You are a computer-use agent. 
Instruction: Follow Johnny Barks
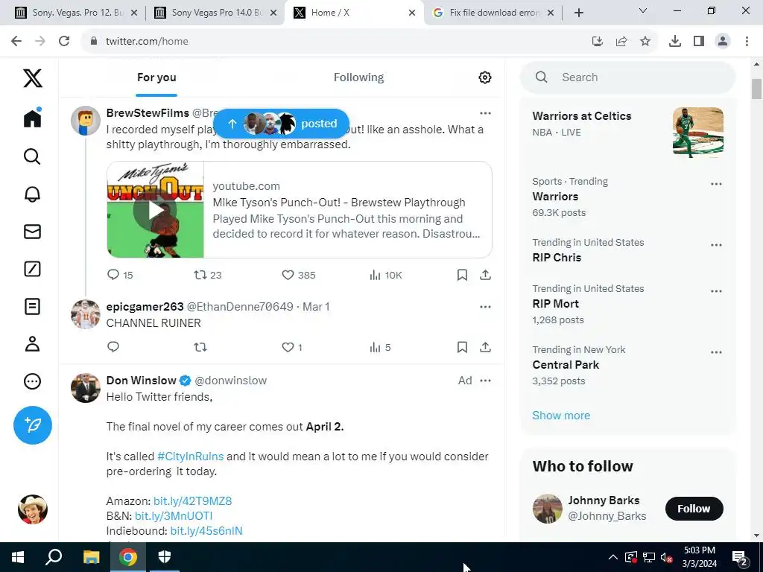coord(694,509)
